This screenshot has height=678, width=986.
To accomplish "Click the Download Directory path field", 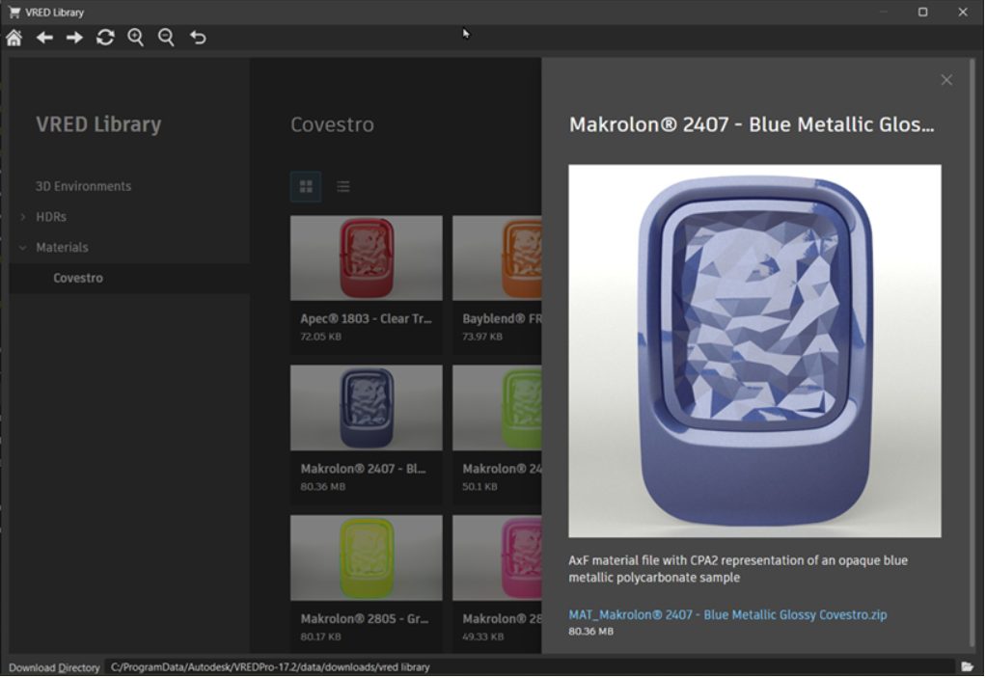I will coord(531,666).
